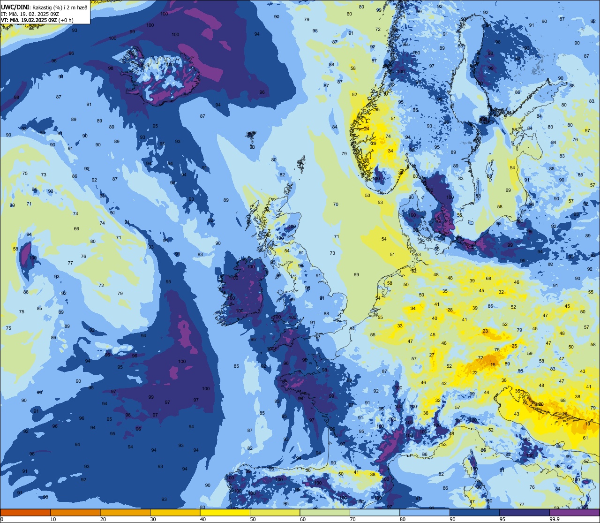
Task: Pick the yellow-green 50–60 legend swatch
Action: click(275, 512)
